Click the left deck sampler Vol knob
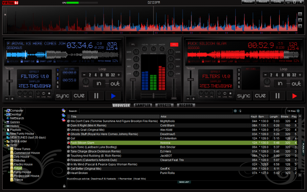307x192 pixels. pos(38,93)
